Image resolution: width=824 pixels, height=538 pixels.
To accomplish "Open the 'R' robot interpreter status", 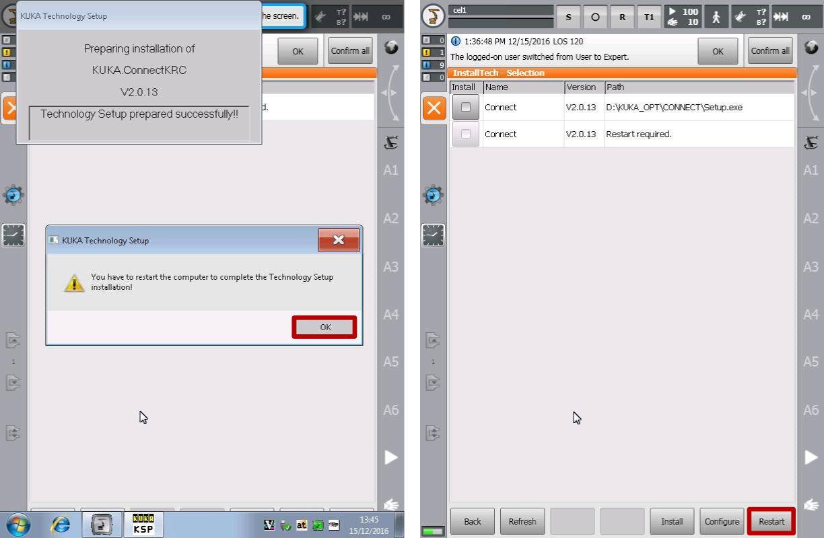I will 622,17.
